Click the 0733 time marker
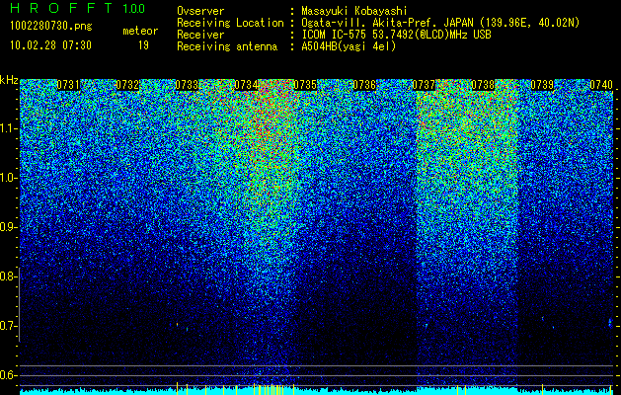 point(187,85)
